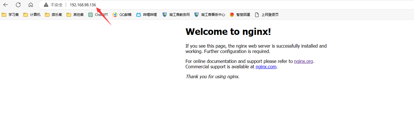Screen dimensions: 414x140
Task: Open the 哔哩哔哩 bookmark
Action: tap(147, 15)
